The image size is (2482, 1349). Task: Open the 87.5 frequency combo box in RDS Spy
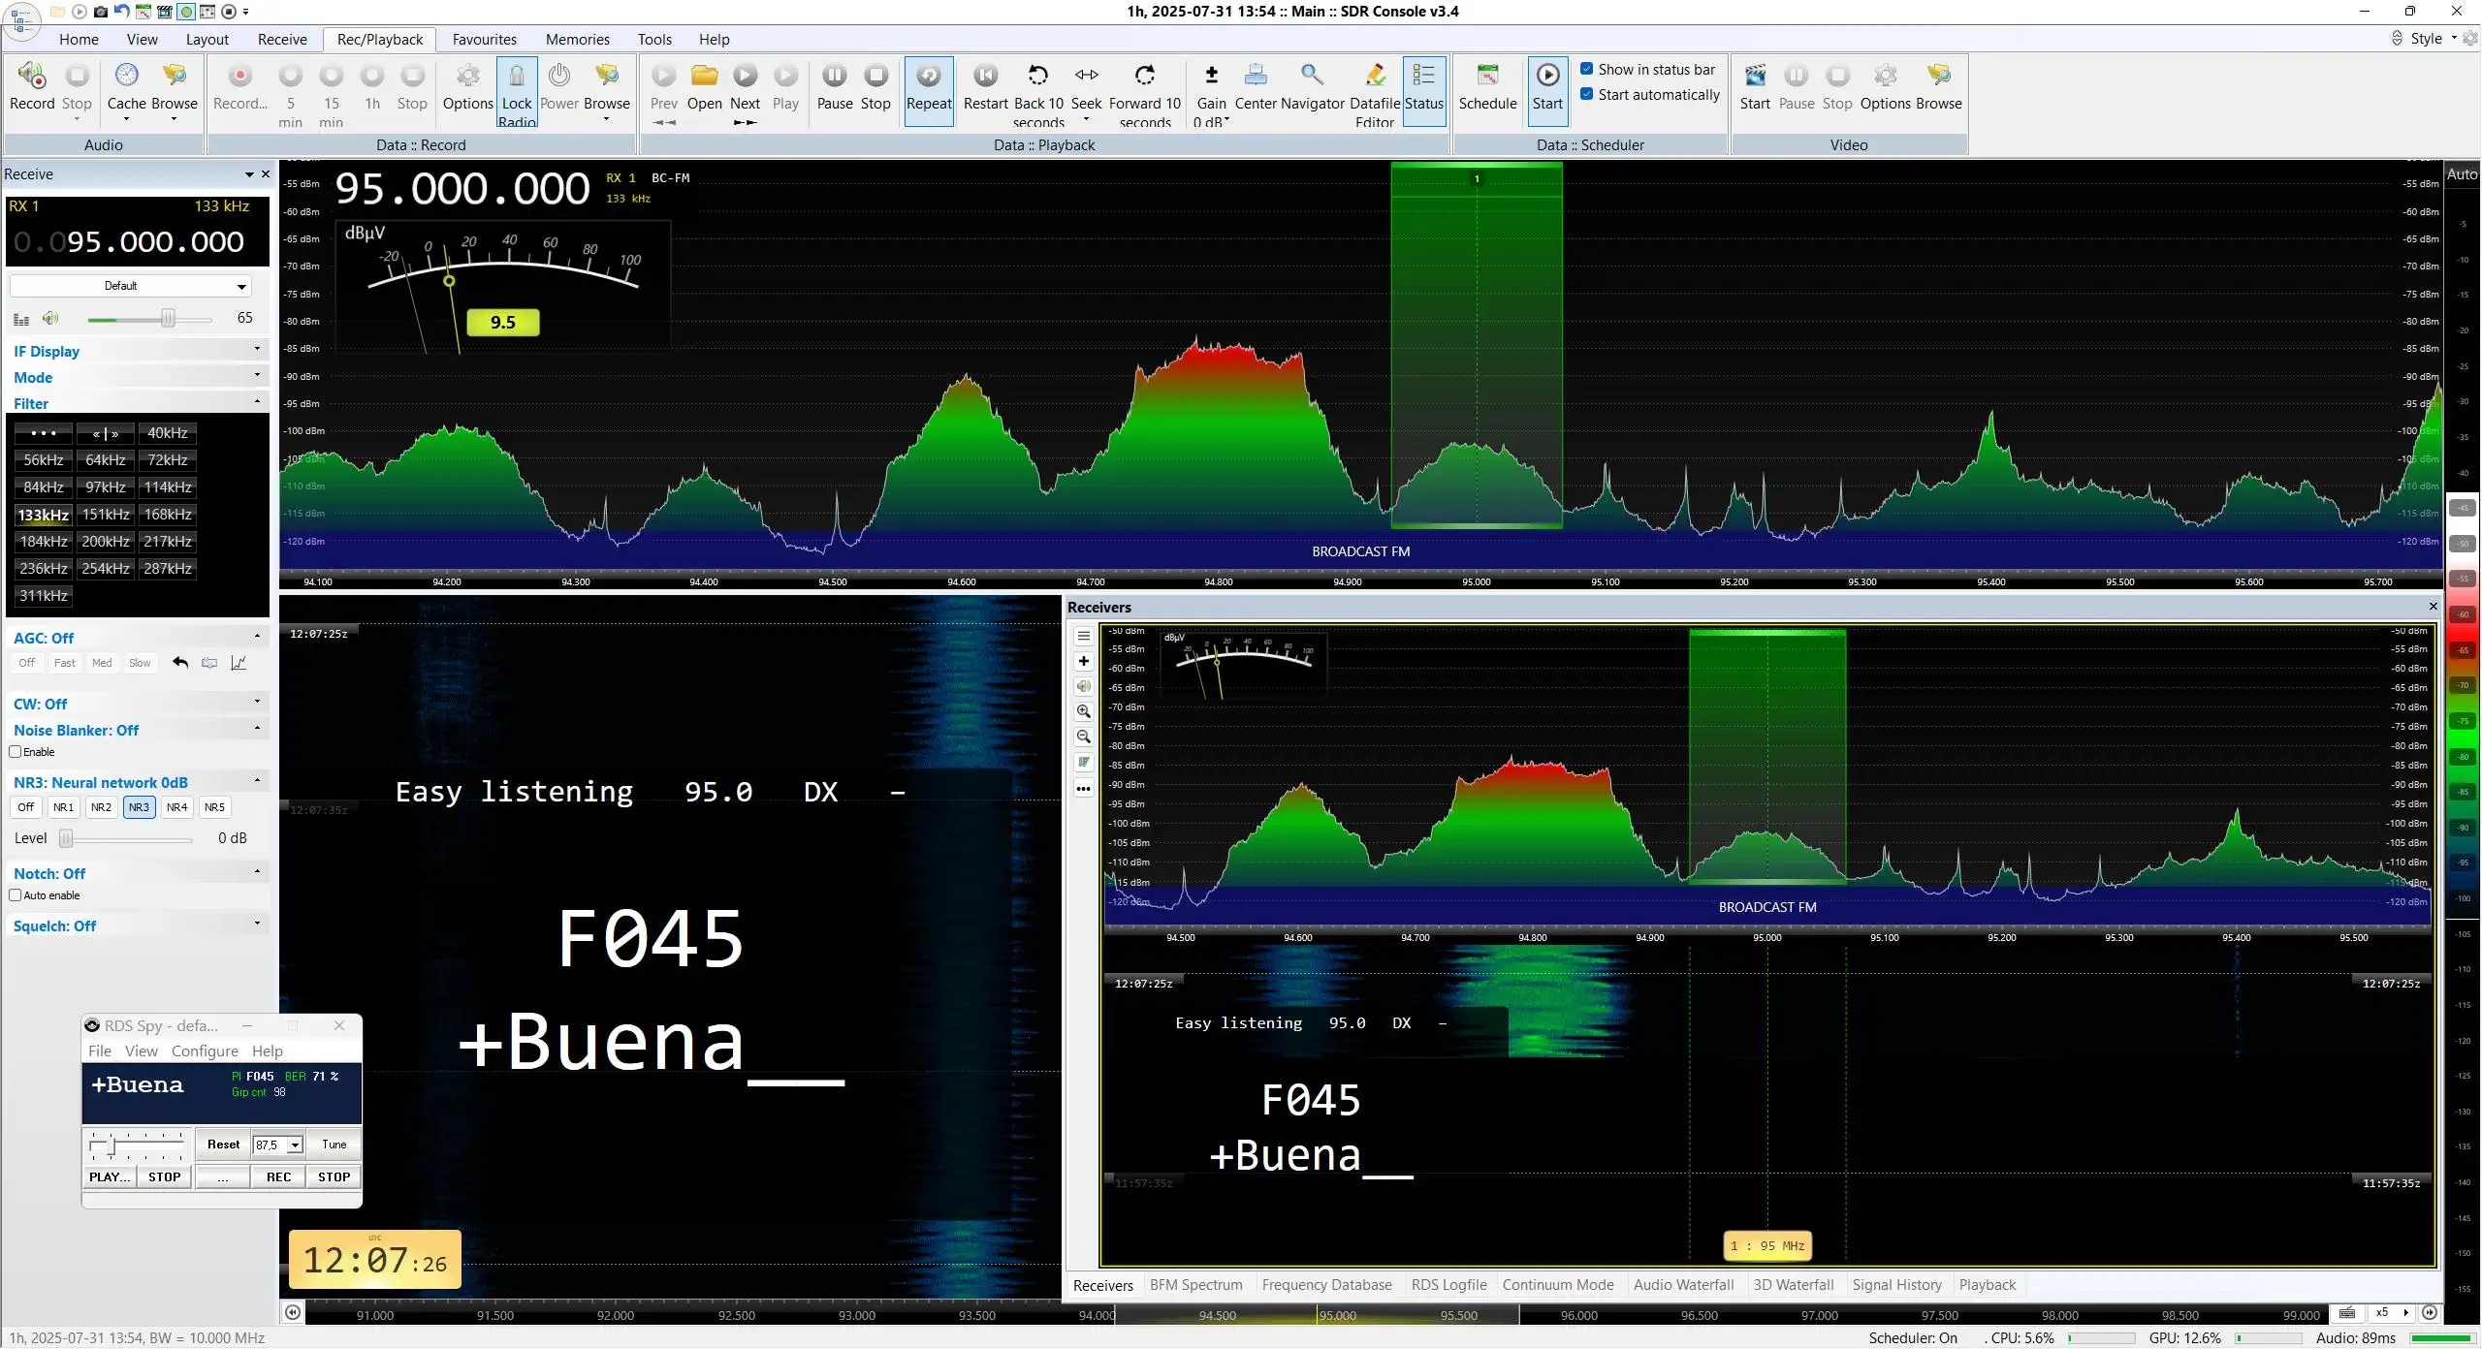click(278, 1145)
